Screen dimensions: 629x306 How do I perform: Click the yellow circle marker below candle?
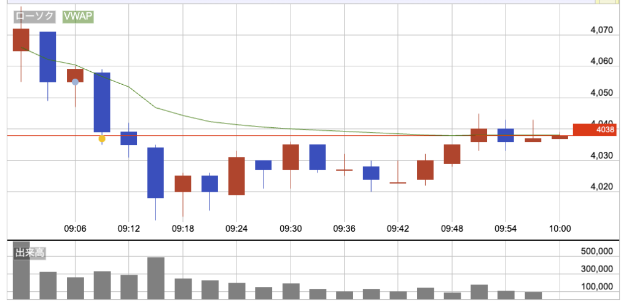pos(102,139)
